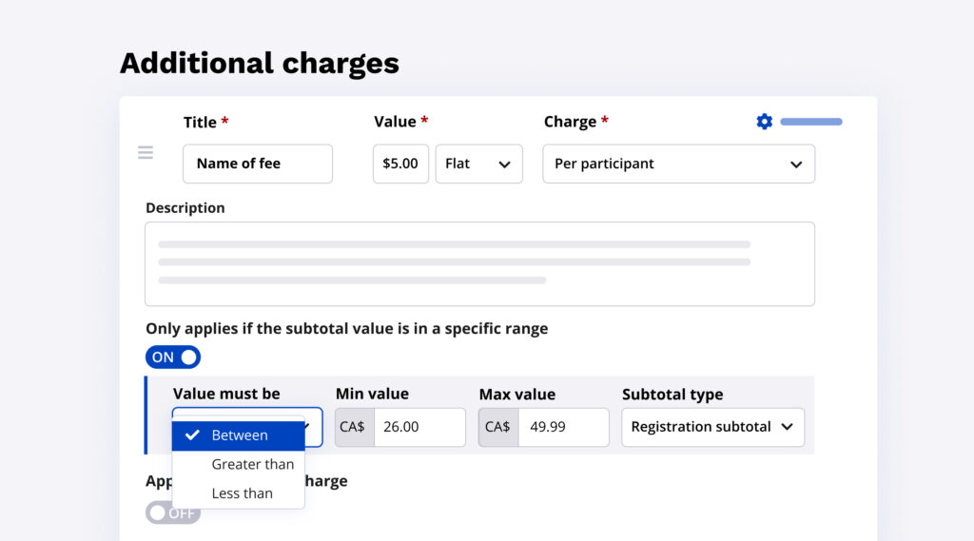Click the drag handle beside the fee row
Screen dimensions: 974x541
click(x=146, y=152)
